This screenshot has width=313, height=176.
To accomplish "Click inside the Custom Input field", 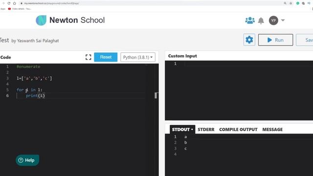I will pyautogui.click(x=239, y=90).
